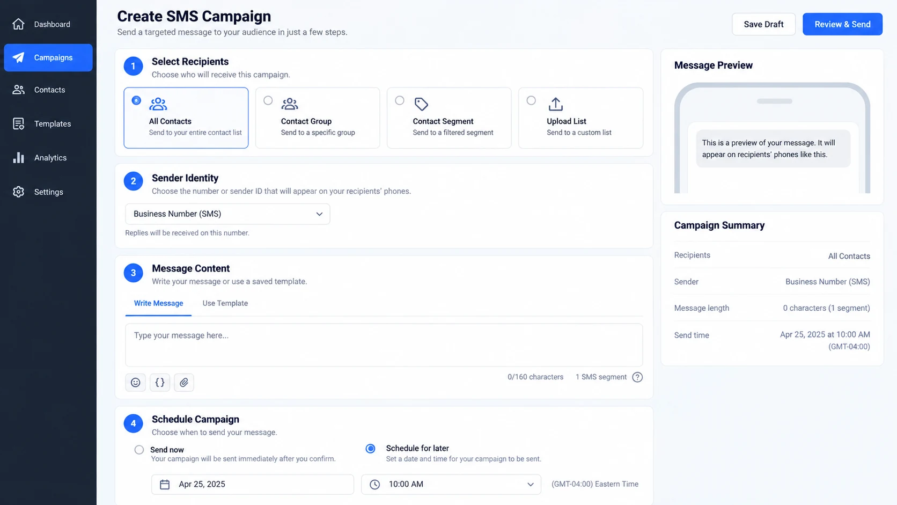Click the Save Draft button
897x505 pixels.
coord(763,24)
